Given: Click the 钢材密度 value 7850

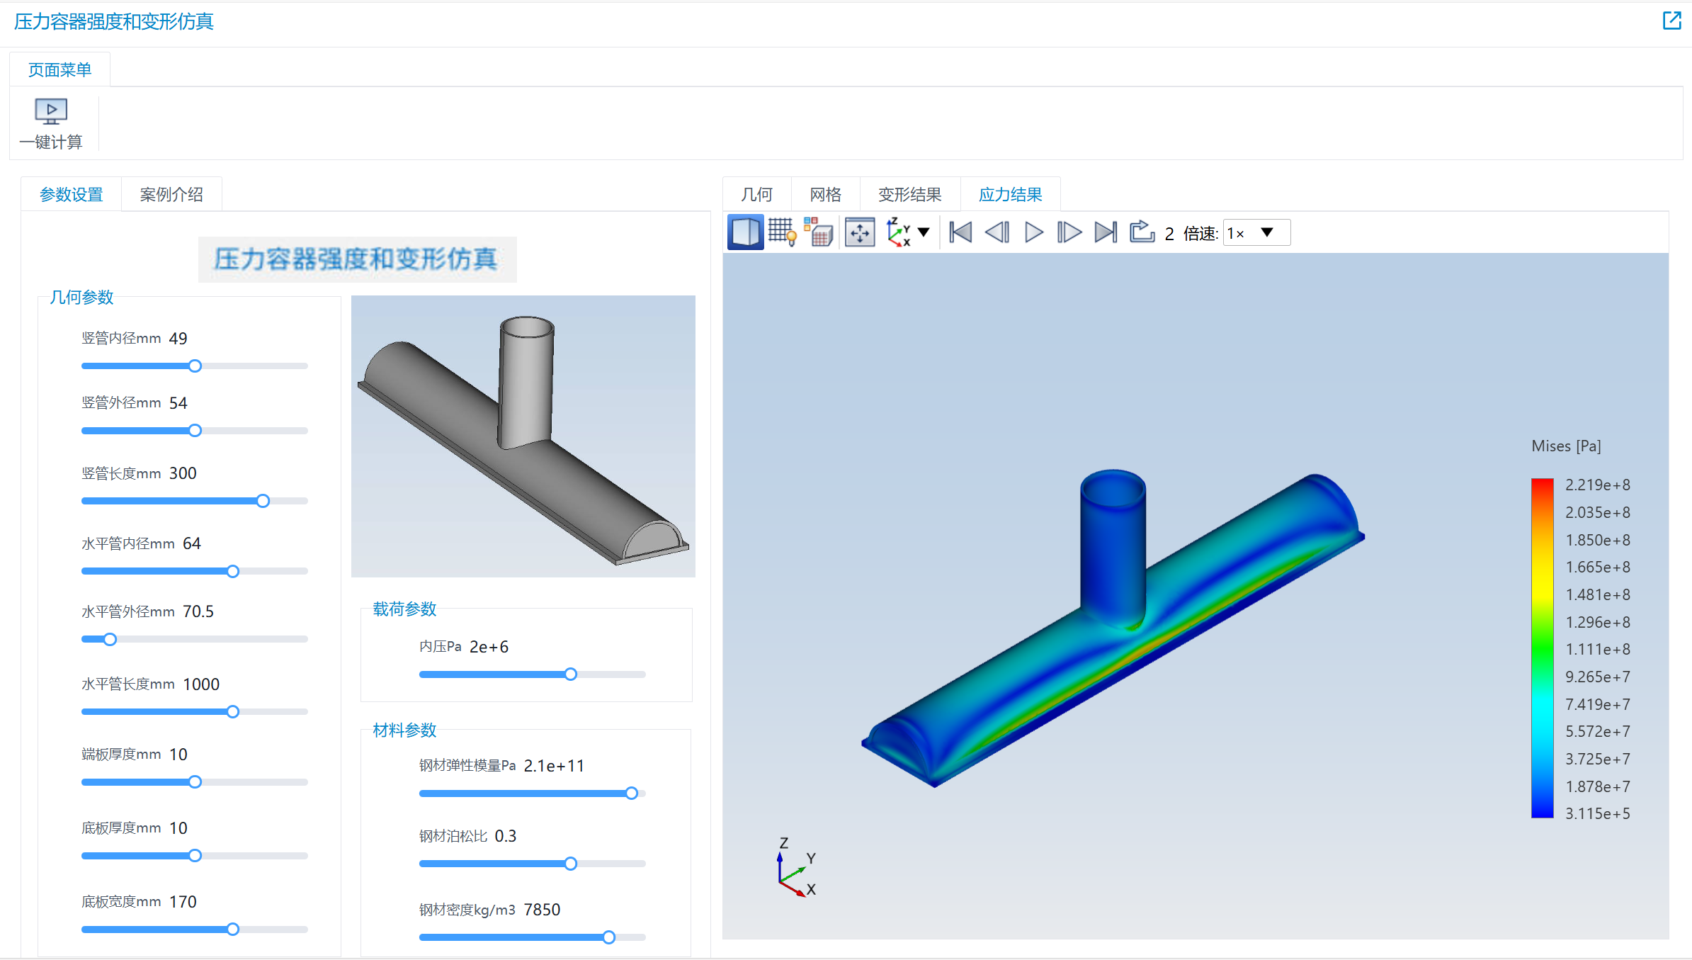Looking at the screenshot, I should (542, 910).
